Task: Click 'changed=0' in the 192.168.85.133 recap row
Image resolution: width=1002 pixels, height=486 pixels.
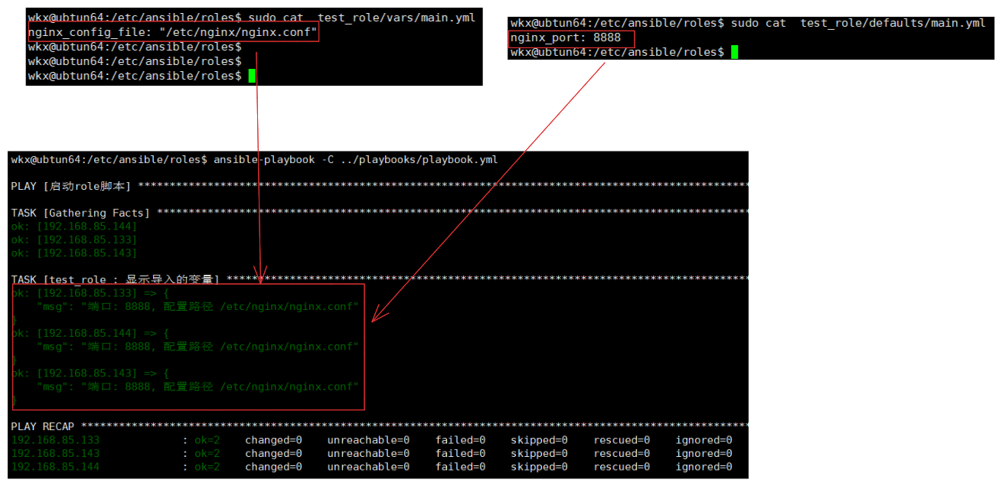Action: coord(273,440)
